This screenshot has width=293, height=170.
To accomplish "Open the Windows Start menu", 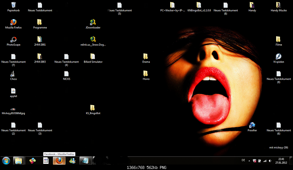I will [6, 160].
